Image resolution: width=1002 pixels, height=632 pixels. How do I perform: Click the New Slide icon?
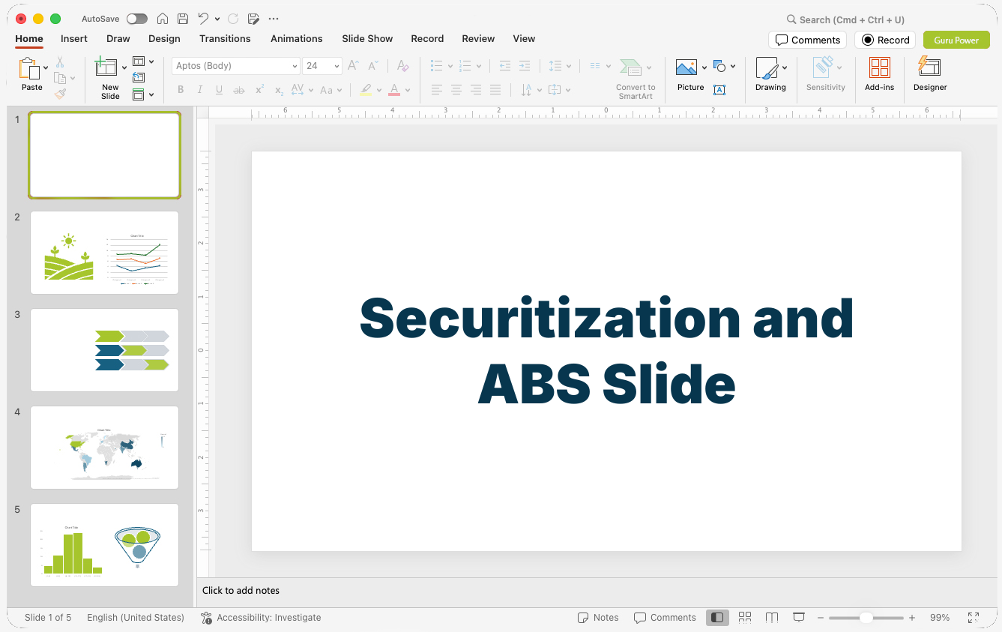click(x=106, y=67)
